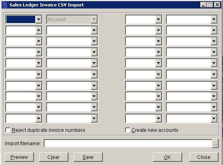Image resolution: width=223 pixels, height=165 pixels.
Task: Click the Close button at the bottom
Action: 204,157
